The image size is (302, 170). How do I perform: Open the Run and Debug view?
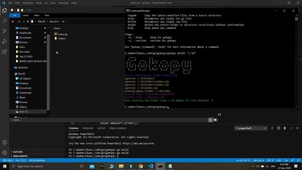pos(4,41)
